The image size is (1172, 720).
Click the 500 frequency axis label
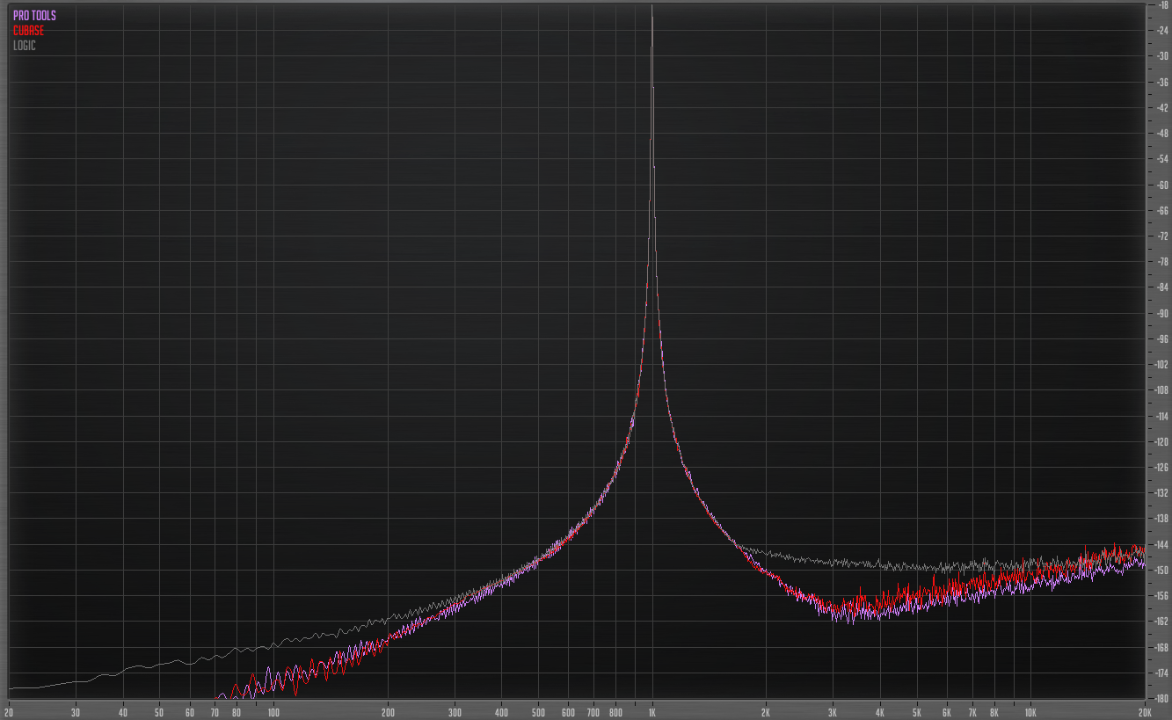538,711
